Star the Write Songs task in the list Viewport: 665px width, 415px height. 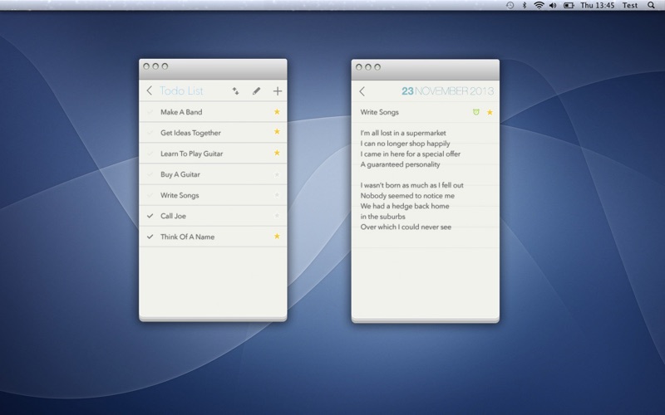(x=277, y=195)
